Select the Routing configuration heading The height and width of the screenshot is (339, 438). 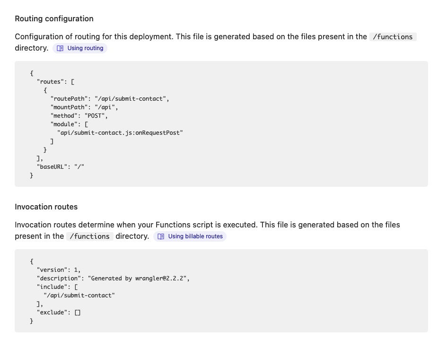click(x=54, y=18)
